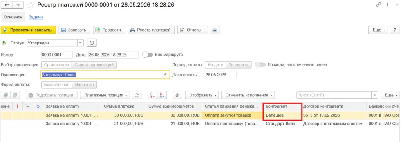Sort ascending А-Я icon
Image resolution: width=401 pixels, height=142 pixels.
153,95
